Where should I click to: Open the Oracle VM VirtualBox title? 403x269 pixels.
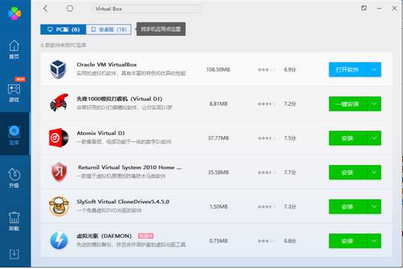pos(107,65)
